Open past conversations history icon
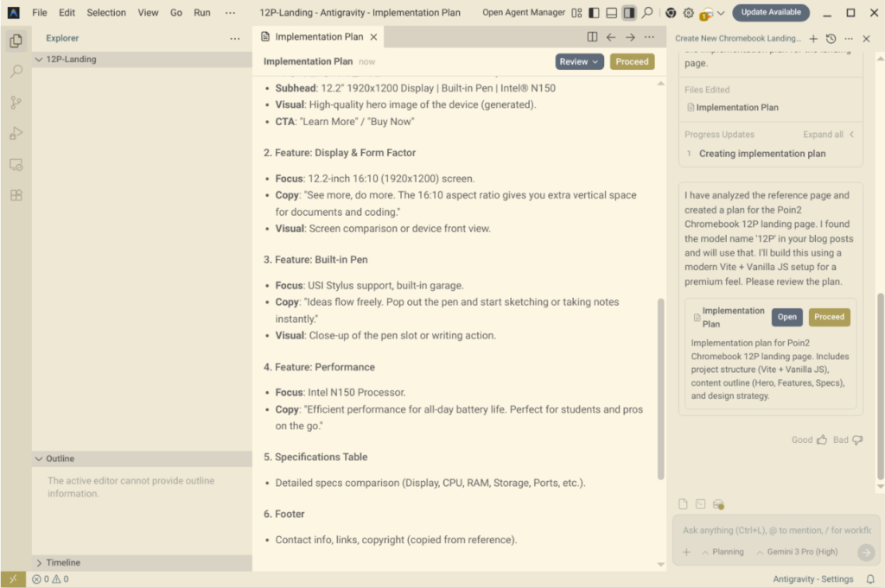The width and height of the screenshot is (885, 588). pos(831,39)
